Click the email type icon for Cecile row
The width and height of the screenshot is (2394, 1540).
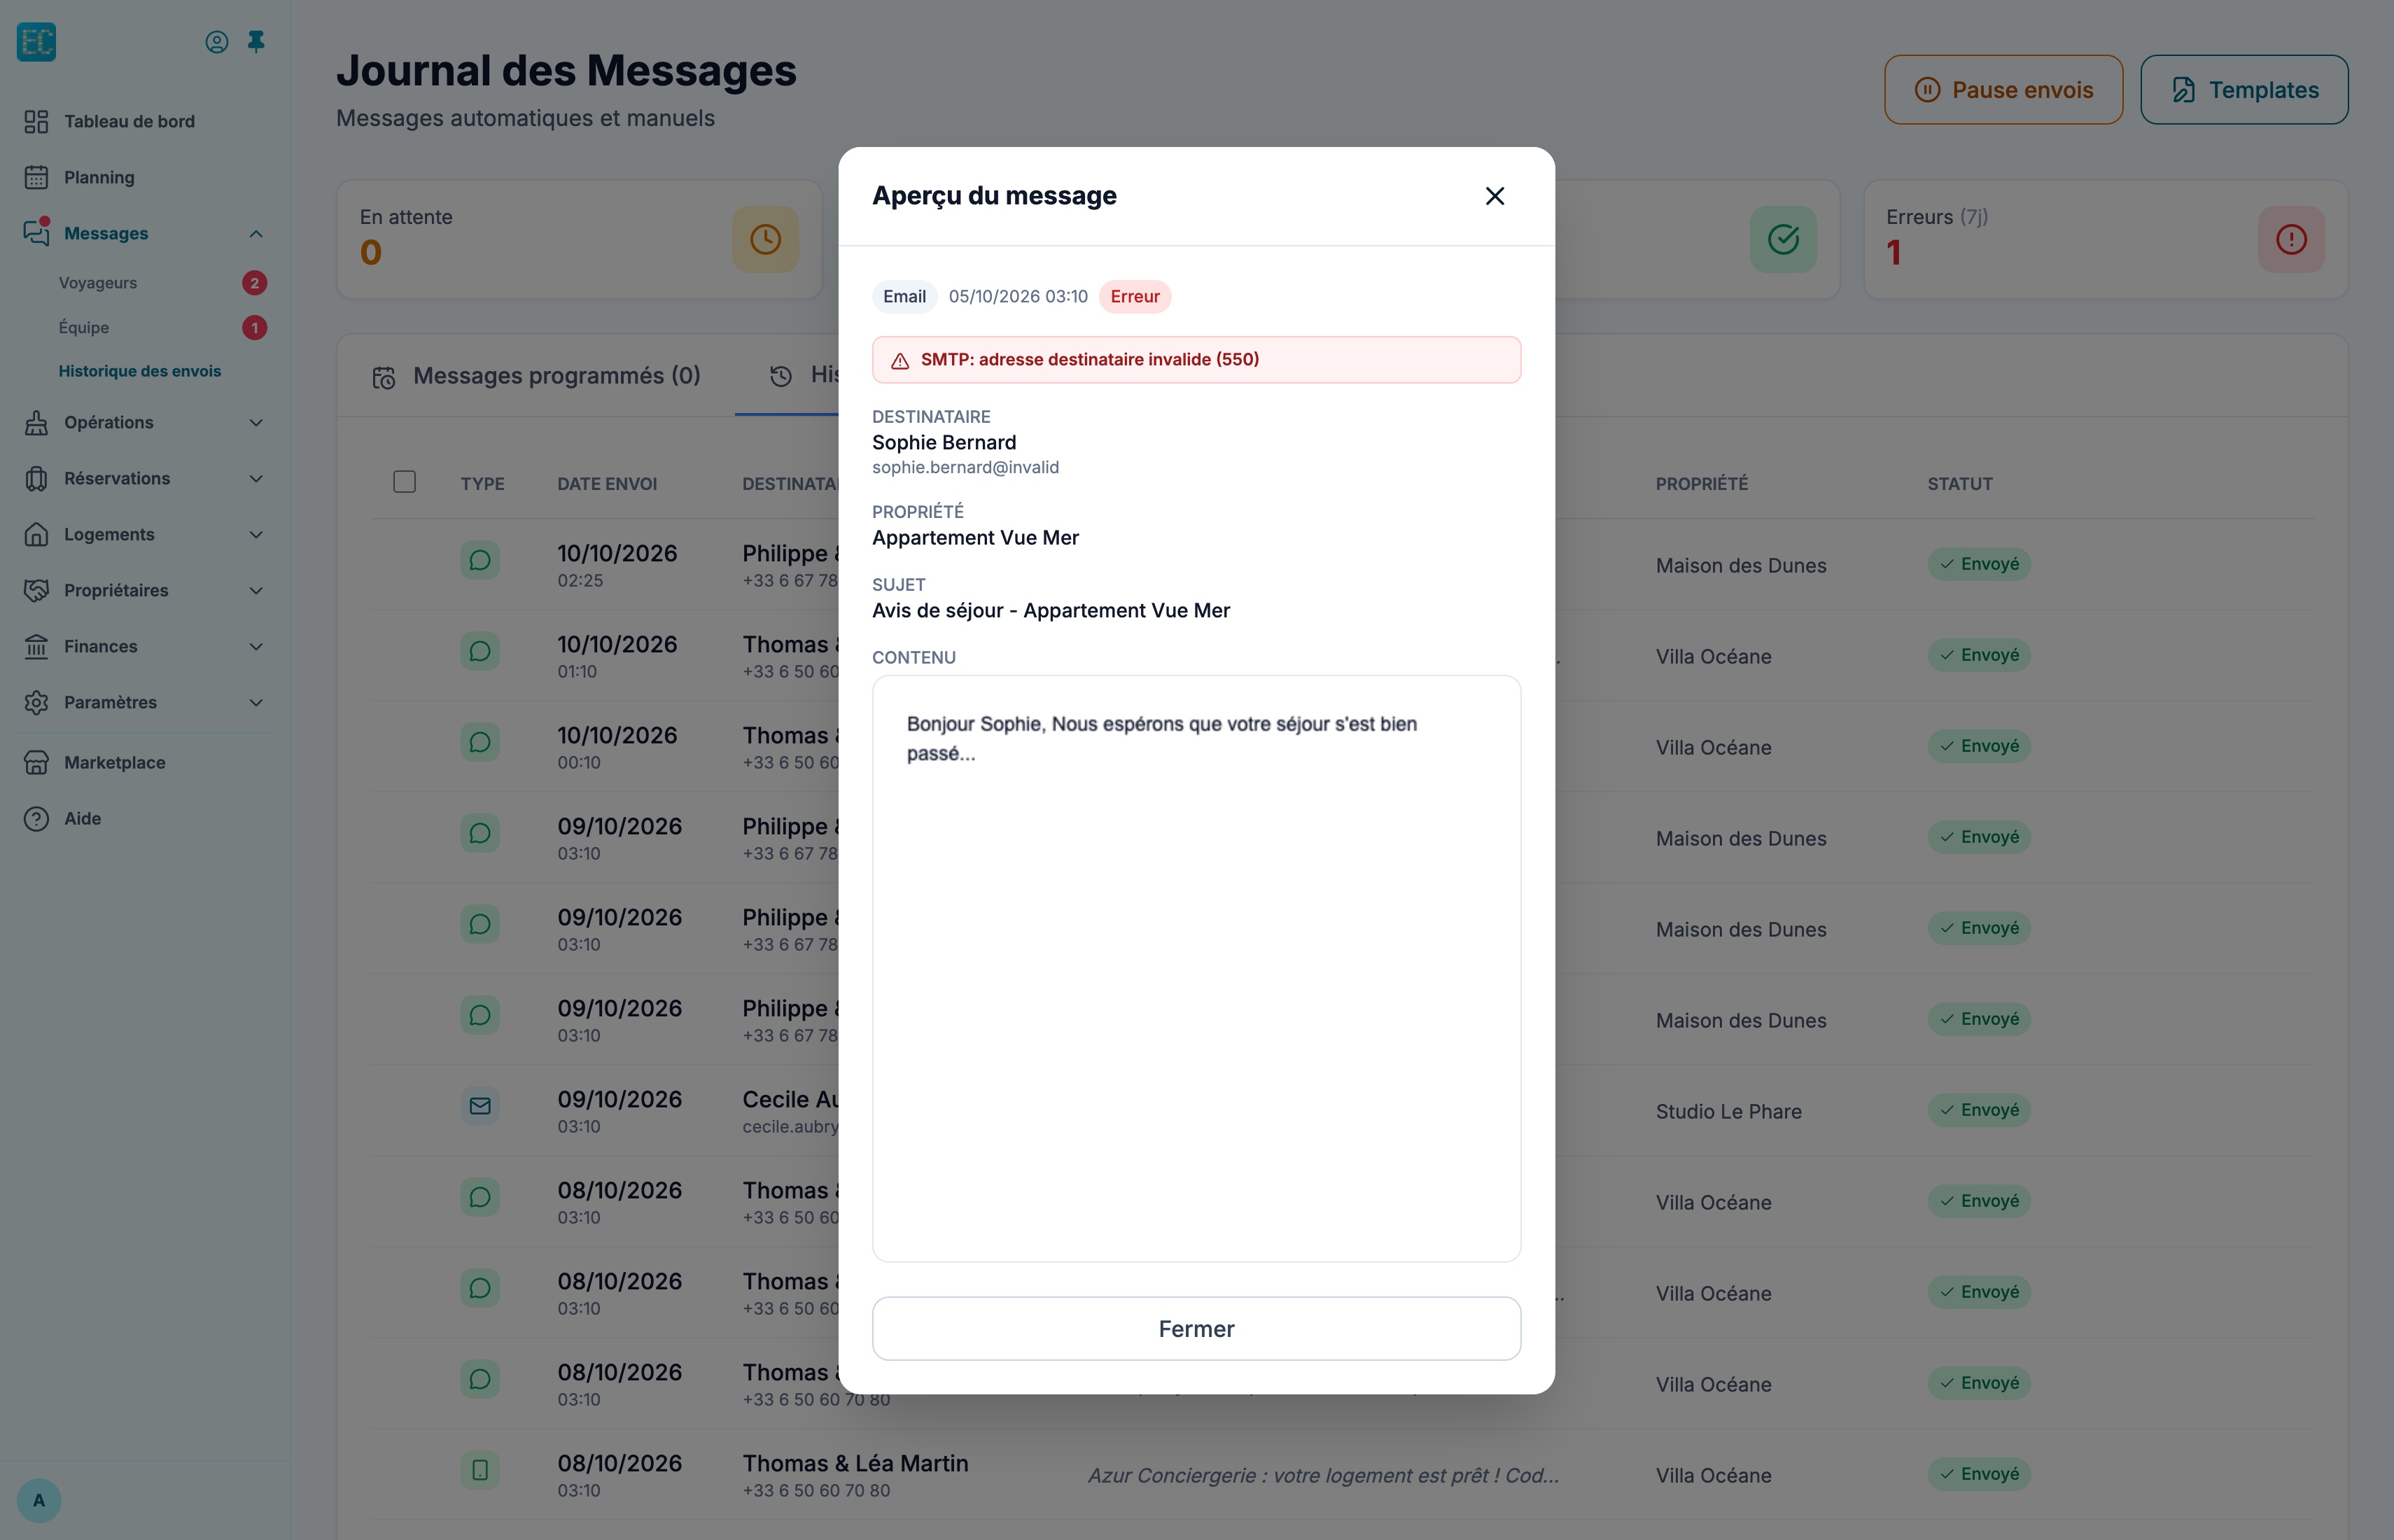tap(480, 1106)
